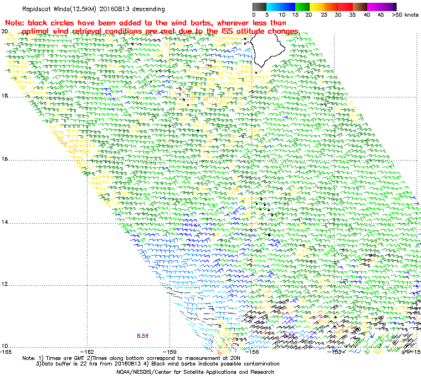Click the yellow 20-25 knots legend color
This screenshot has width=421, height=381.
click(317, 7)
